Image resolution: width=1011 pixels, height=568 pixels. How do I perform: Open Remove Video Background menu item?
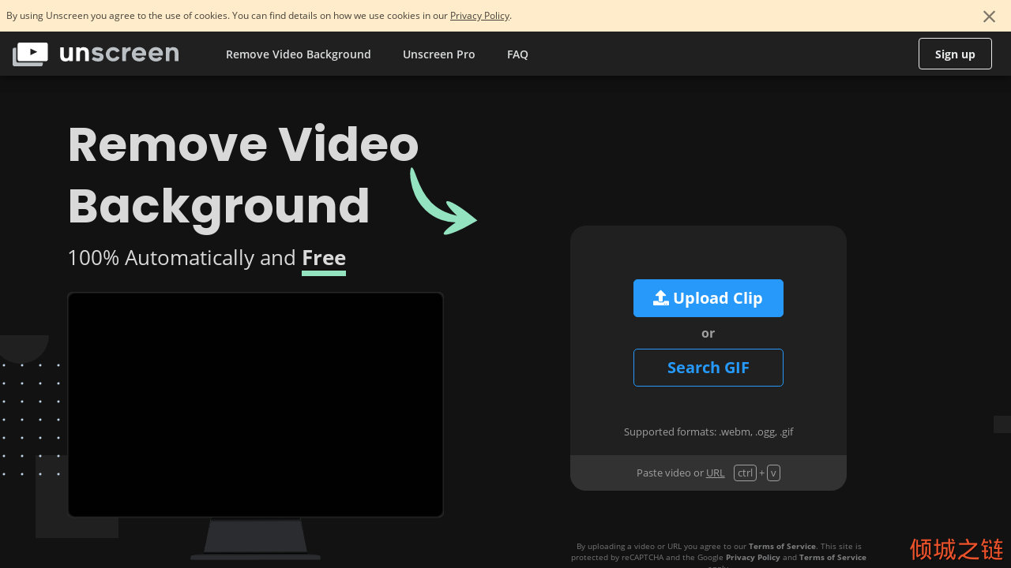(x=299, y=54)
